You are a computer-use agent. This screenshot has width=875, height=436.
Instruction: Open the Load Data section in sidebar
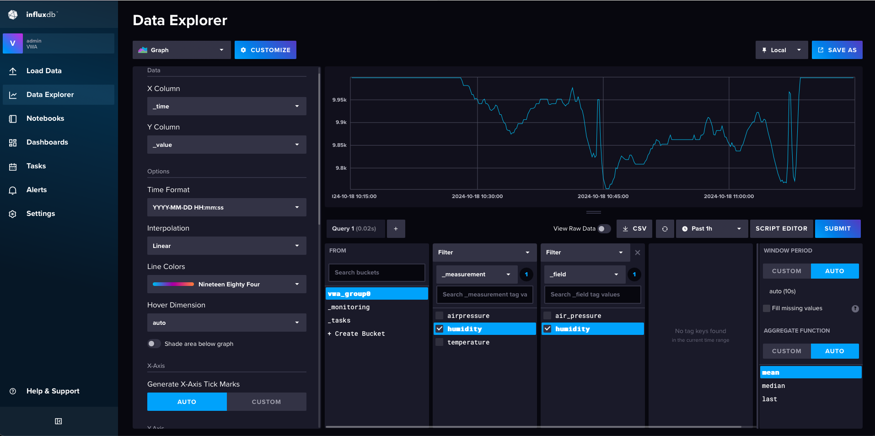point(44,70)
